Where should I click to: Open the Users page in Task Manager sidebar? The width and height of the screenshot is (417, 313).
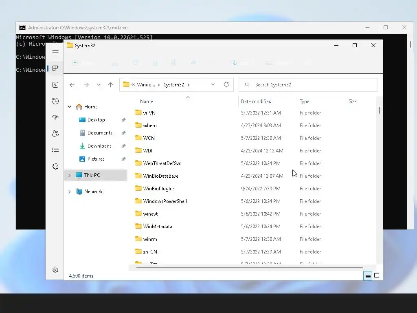click(55, 133)
